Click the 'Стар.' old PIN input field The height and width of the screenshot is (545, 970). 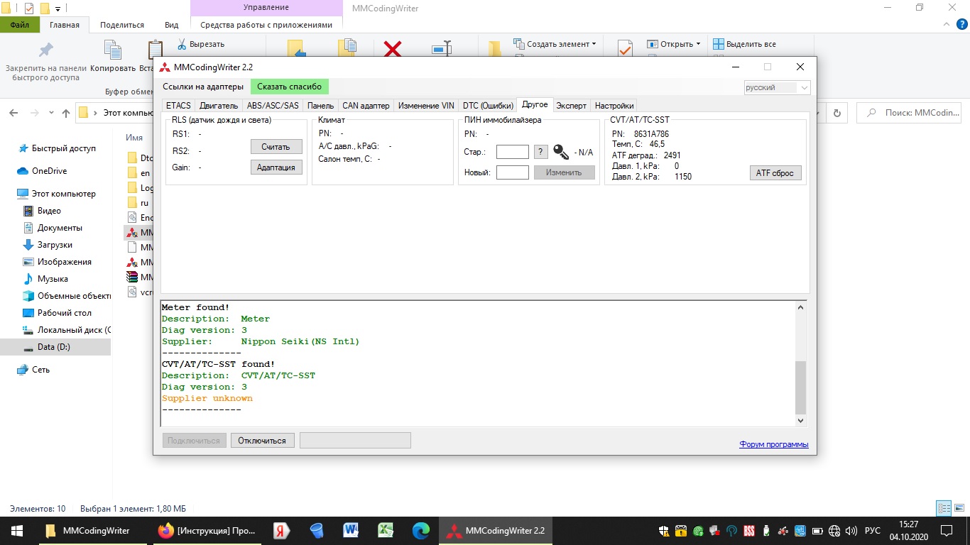point(513,151)
